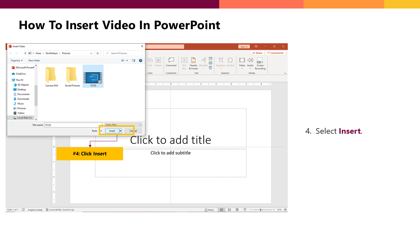
Task: Open the Camera Roll folder
Action: [x=52, y=77]
